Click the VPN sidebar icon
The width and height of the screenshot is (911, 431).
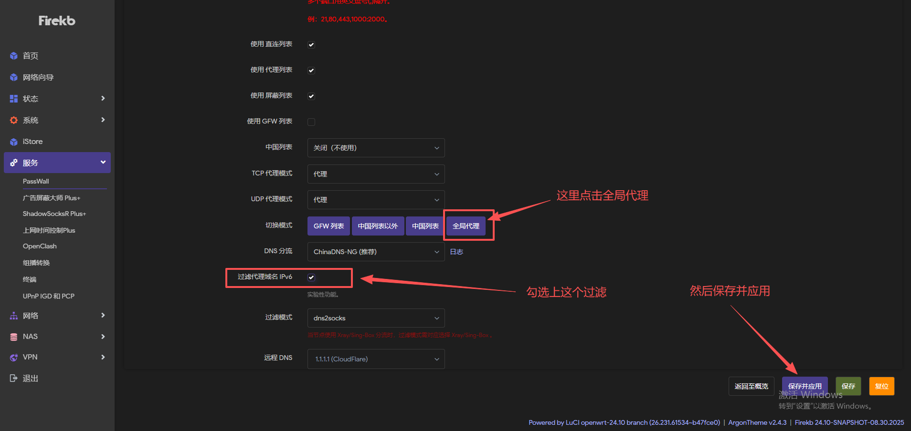pos(14,357)
